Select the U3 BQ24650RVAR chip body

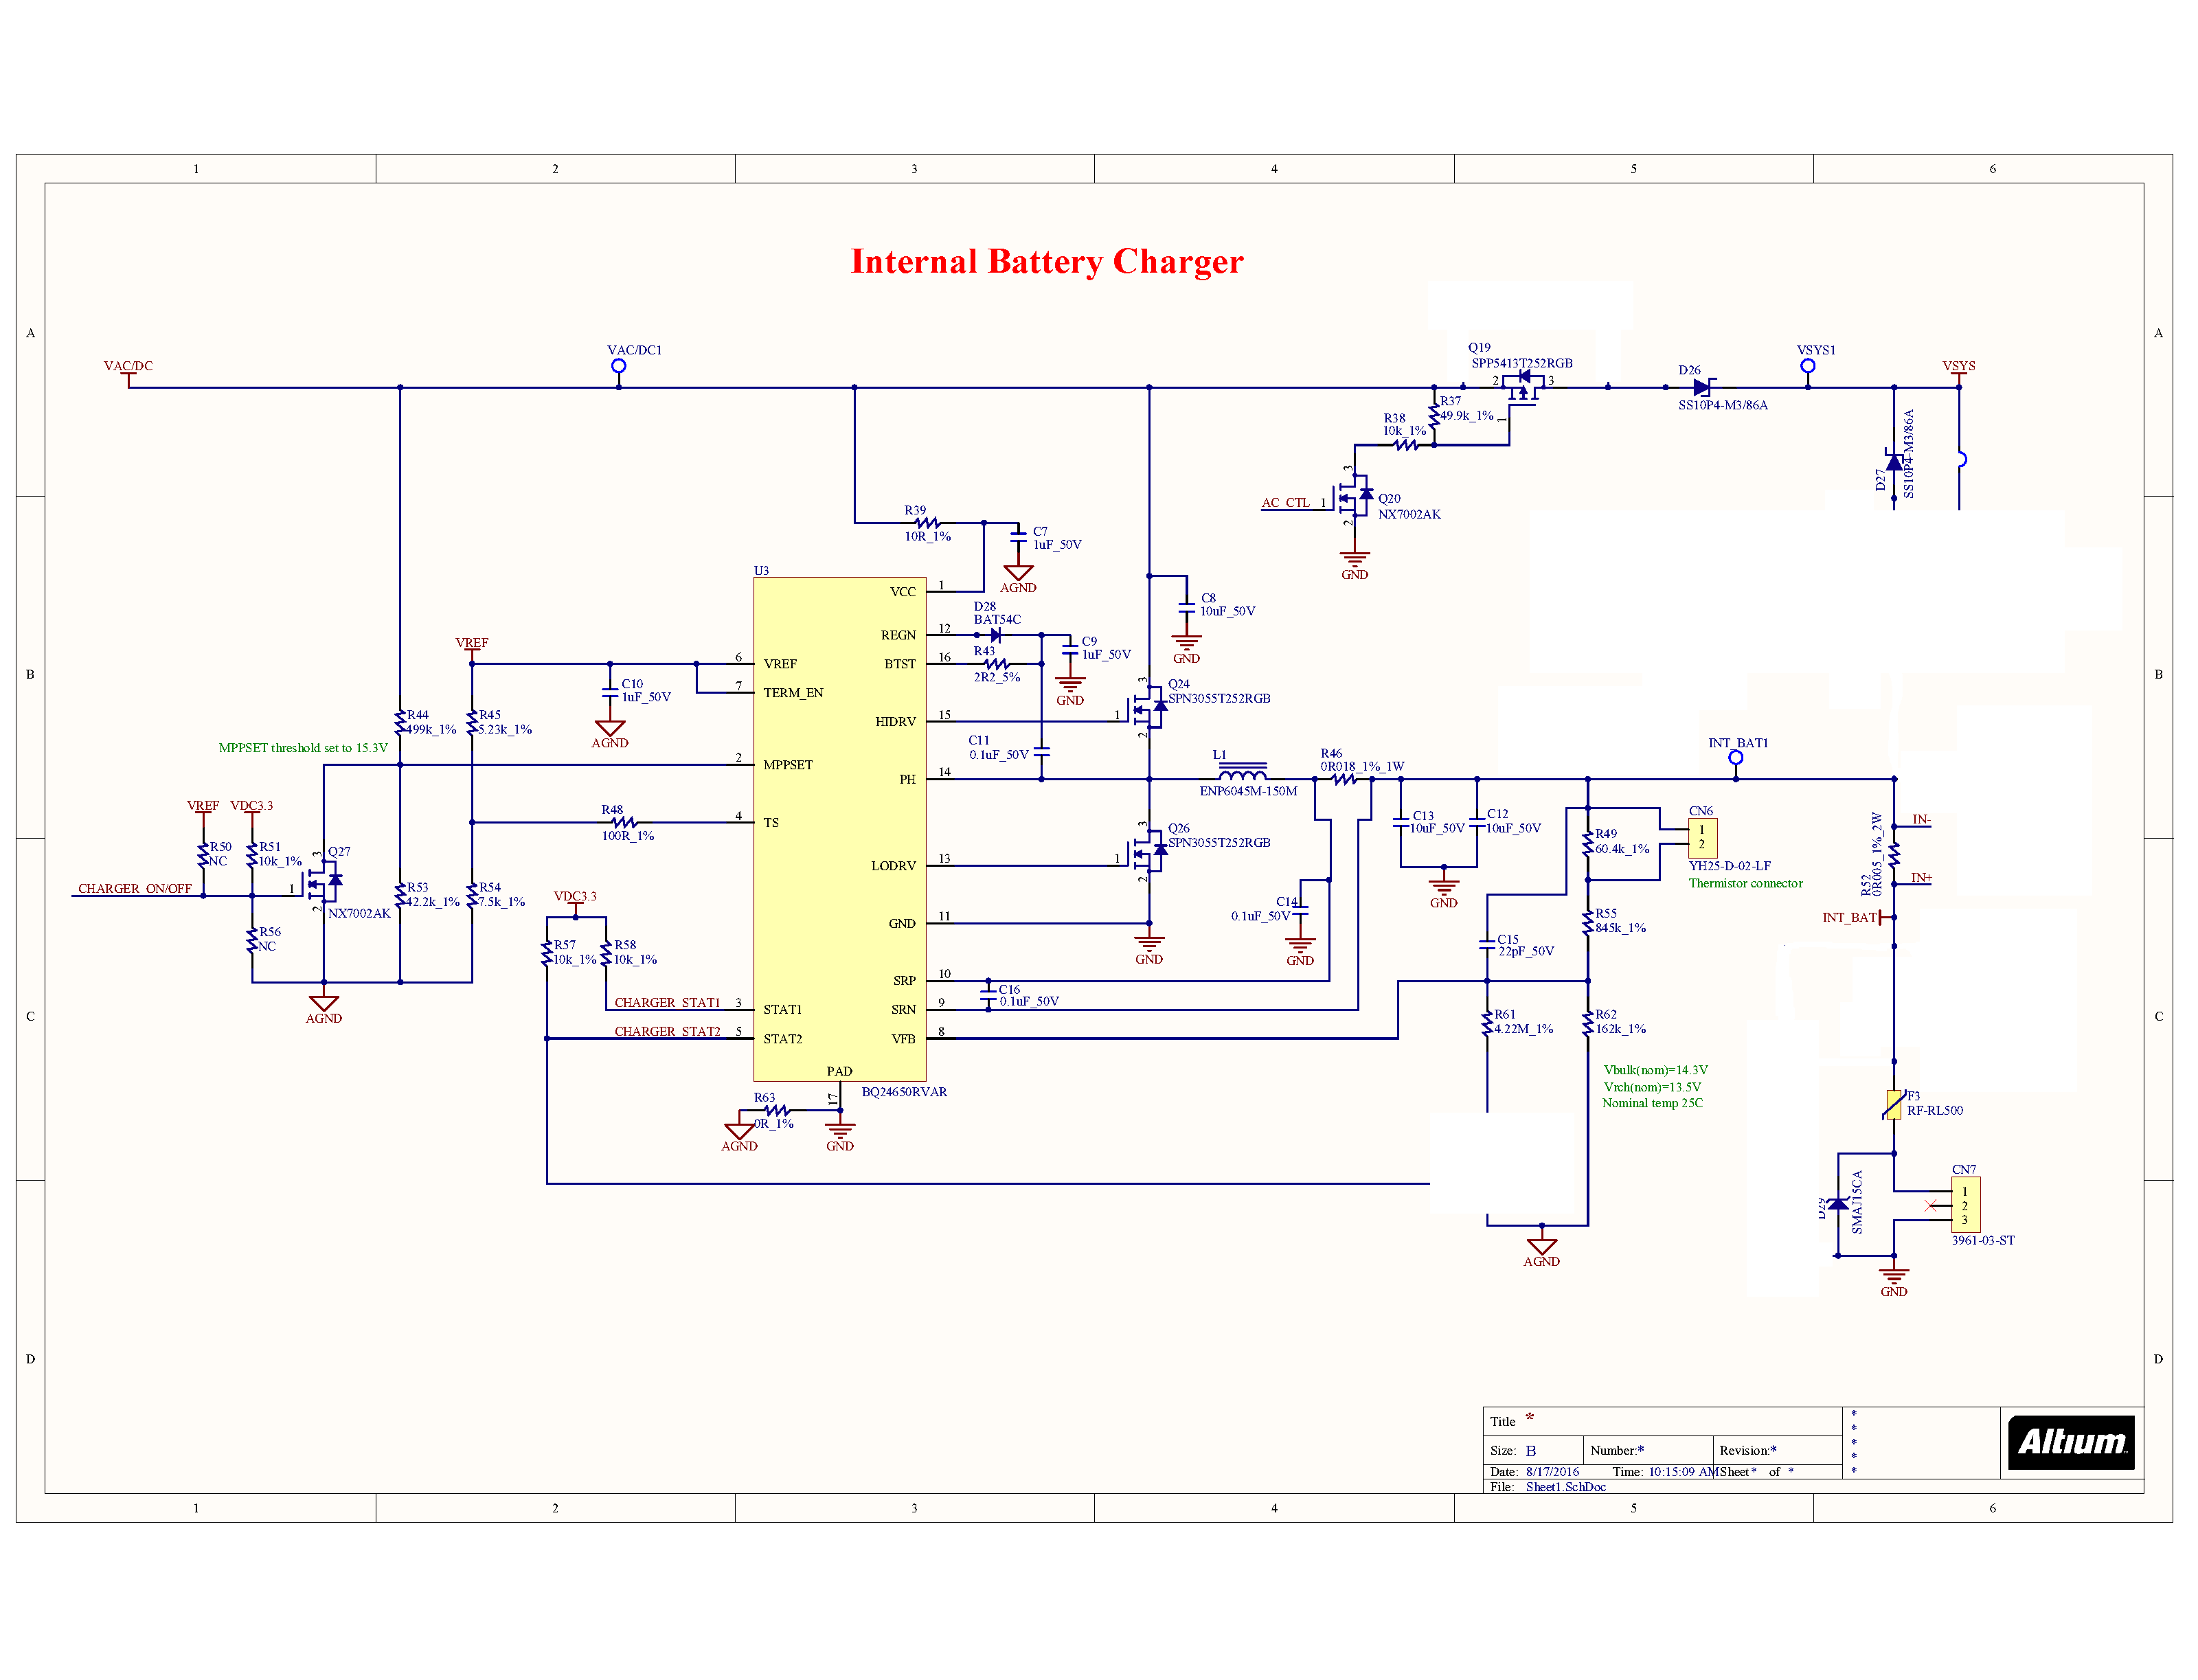click(x=840, y=829)
